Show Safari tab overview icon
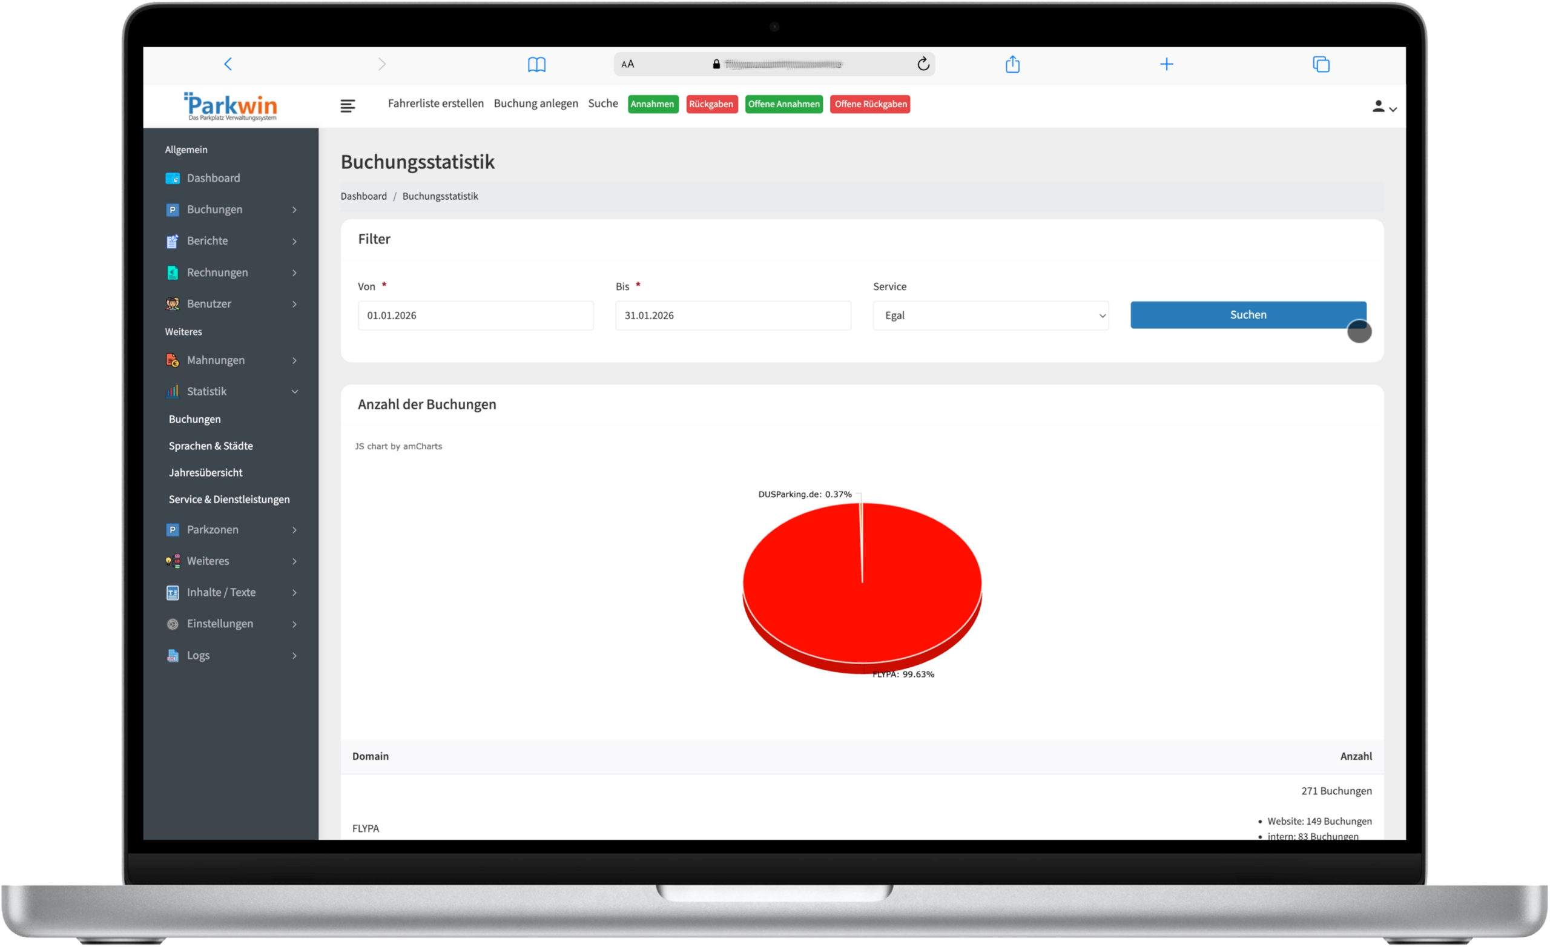Viewport: 1550px width, 947px height. 1321,64
